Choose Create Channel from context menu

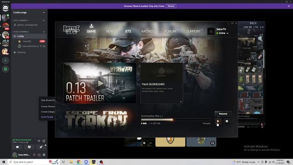(x=48, y=106)
